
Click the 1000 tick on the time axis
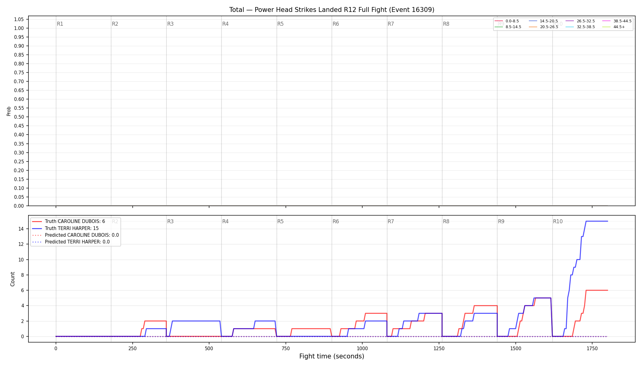click(362, 348)
